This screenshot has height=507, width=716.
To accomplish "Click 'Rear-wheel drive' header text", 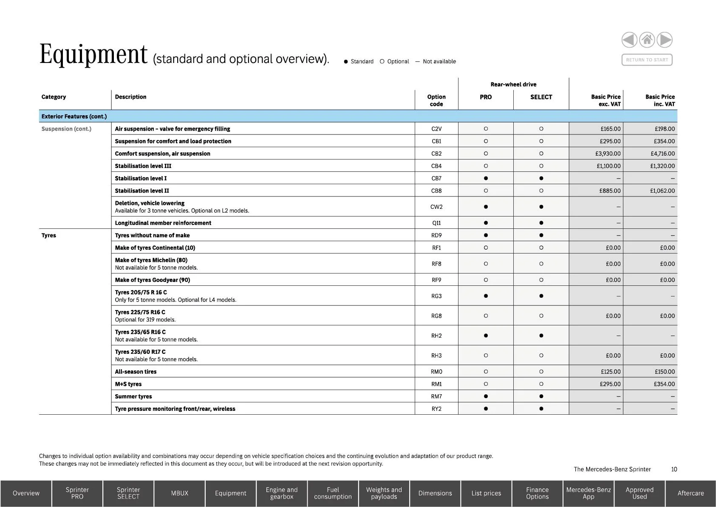I will [x=513, y=85].
